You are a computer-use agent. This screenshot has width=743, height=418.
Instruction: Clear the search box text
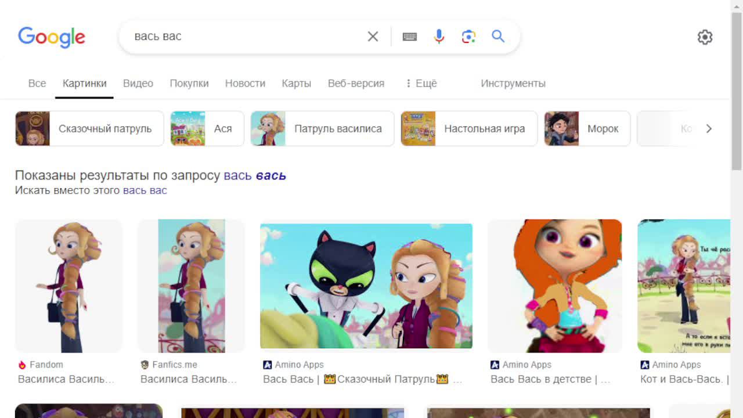tap(373, 37)
